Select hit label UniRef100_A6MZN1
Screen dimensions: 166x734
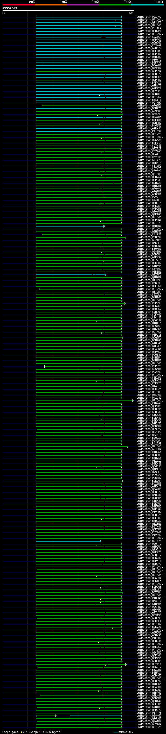[x=149, y=226]
